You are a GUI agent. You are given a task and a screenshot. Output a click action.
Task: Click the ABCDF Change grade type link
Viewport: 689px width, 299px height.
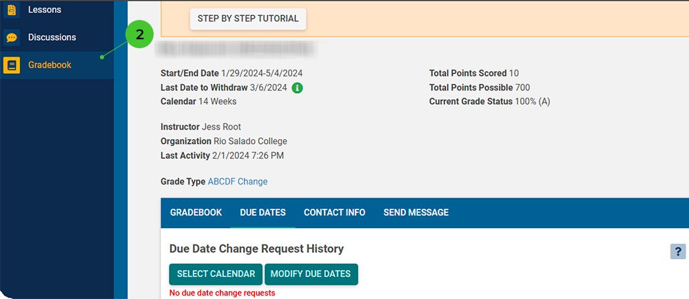pos(238,181)
